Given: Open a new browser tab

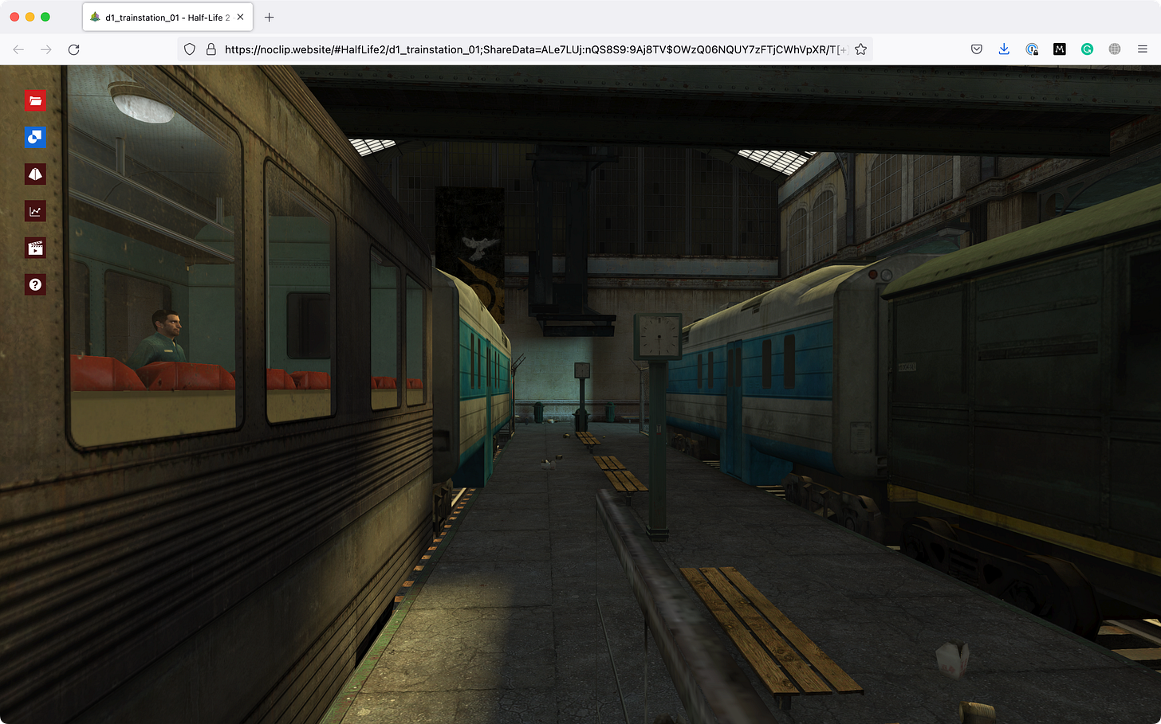Looking at the screenshot, I should pyautogui.click(x=270, y=17).
